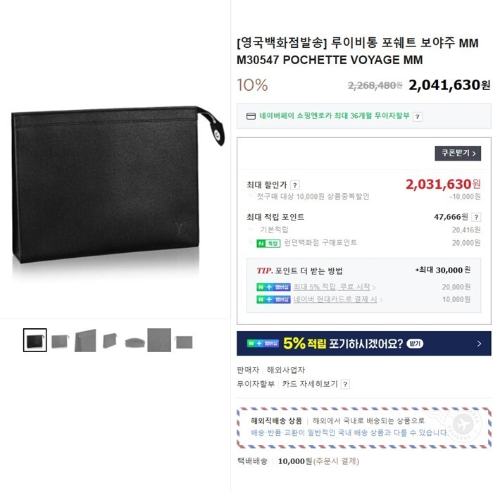Open help icon next to 47,666원 points

476,217
